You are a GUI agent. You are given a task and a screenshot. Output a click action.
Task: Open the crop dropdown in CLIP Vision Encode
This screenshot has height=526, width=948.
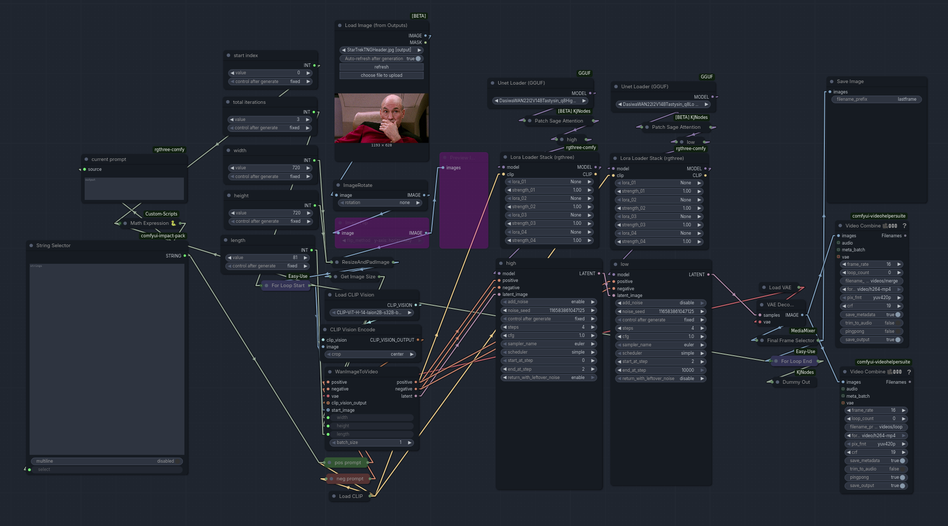tap(371, 354)
